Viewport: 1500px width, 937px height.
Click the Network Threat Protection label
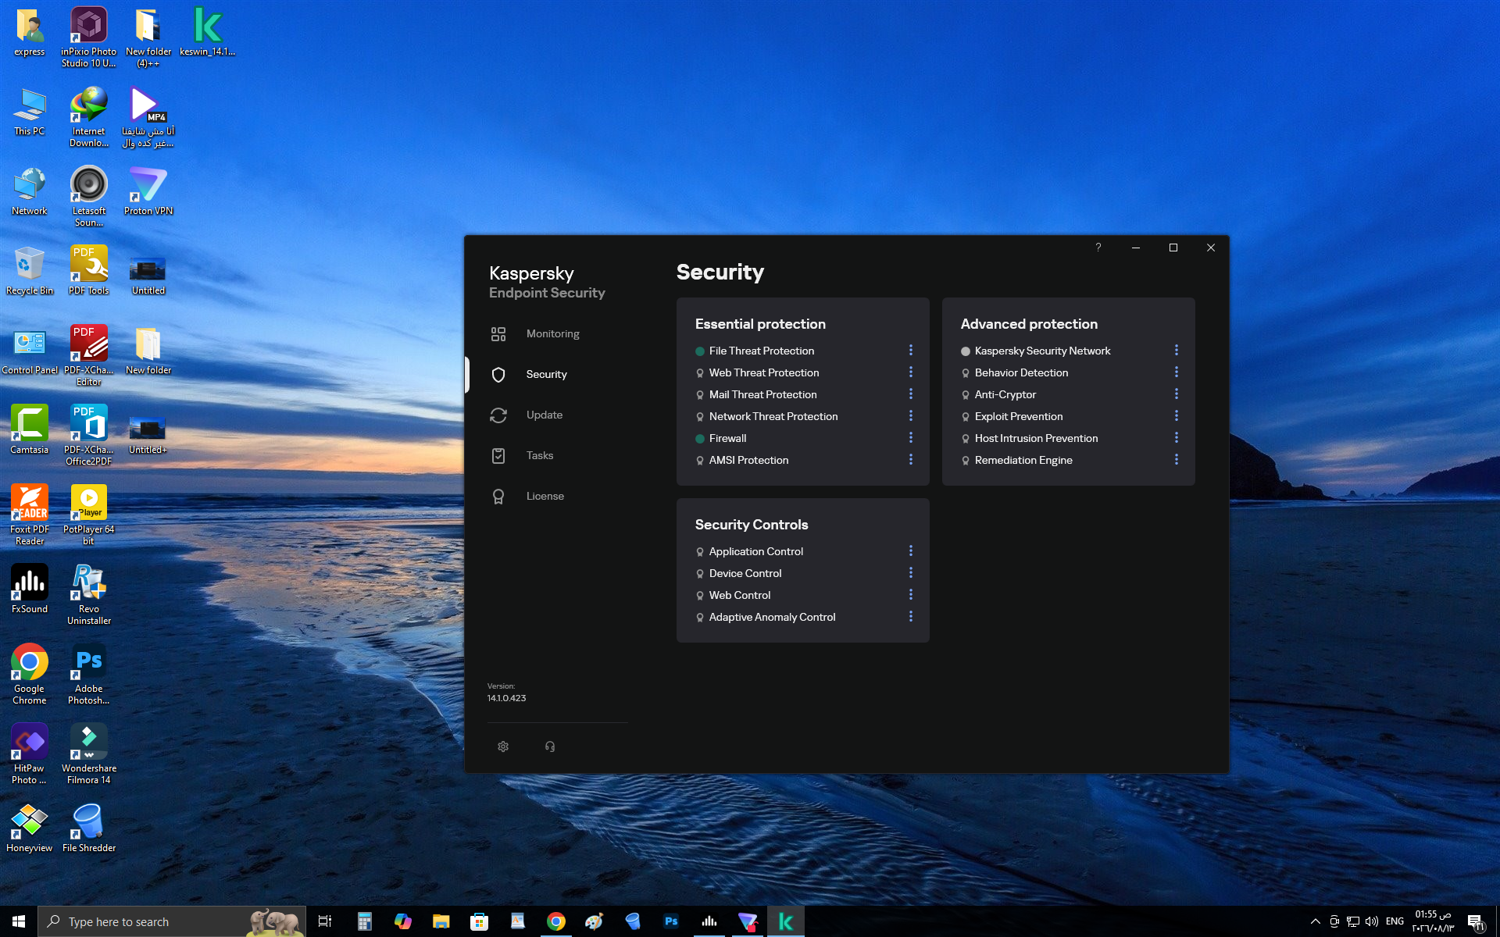coord(773,417)
